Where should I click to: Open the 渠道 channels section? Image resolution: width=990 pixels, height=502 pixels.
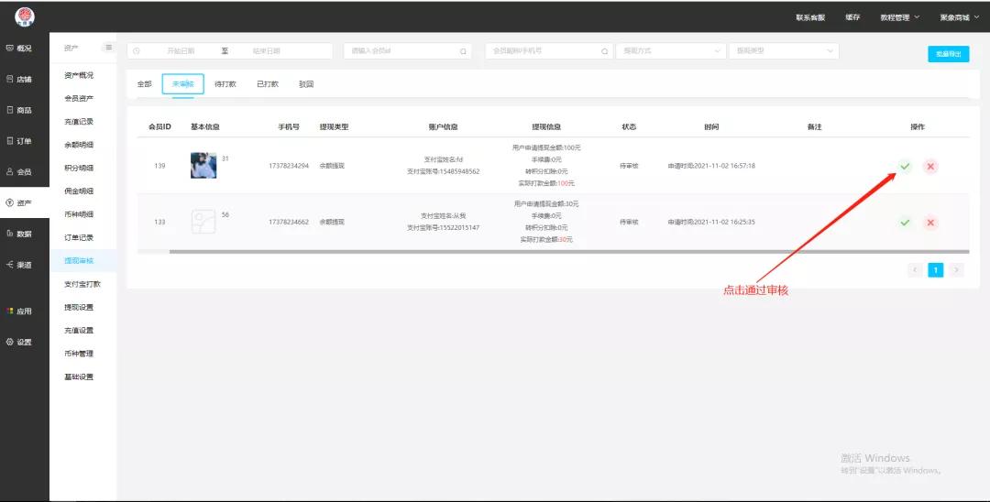25,264
